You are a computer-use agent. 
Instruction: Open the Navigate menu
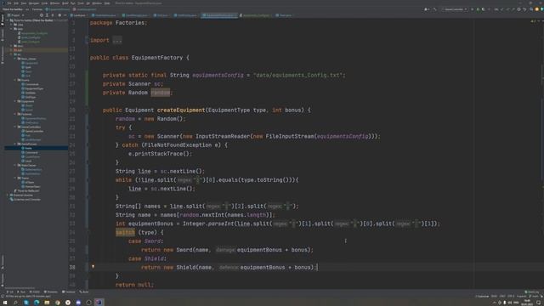(x=34, y=3)
